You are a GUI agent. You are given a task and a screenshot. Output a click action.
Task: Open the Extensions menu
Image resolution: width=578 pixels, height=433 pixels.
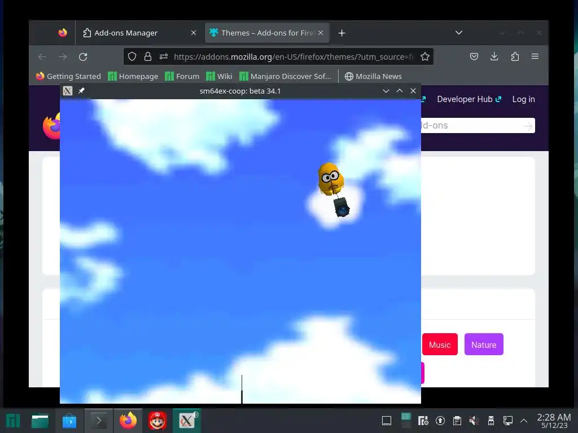coord(515,56)
